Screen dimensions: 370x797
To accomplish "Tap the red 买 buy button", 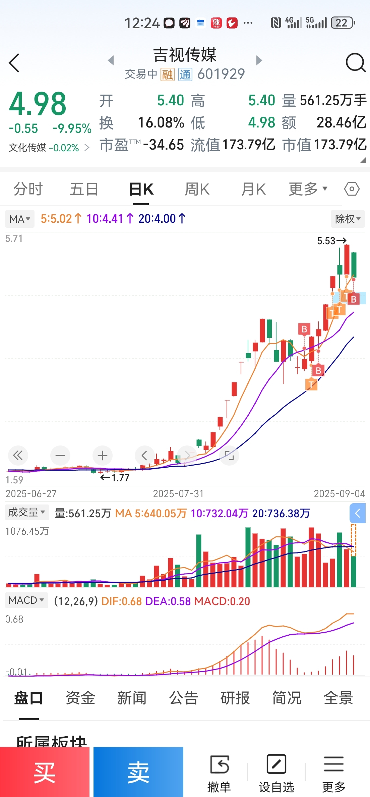I will coord(45,772).
